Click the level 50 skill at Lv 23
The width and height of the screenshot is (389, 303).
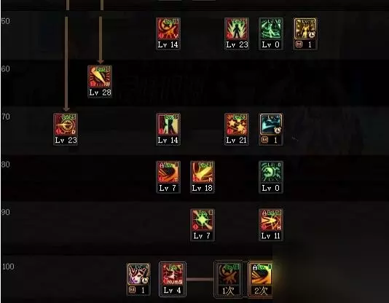pyautogui.click(x=237, y=34)
